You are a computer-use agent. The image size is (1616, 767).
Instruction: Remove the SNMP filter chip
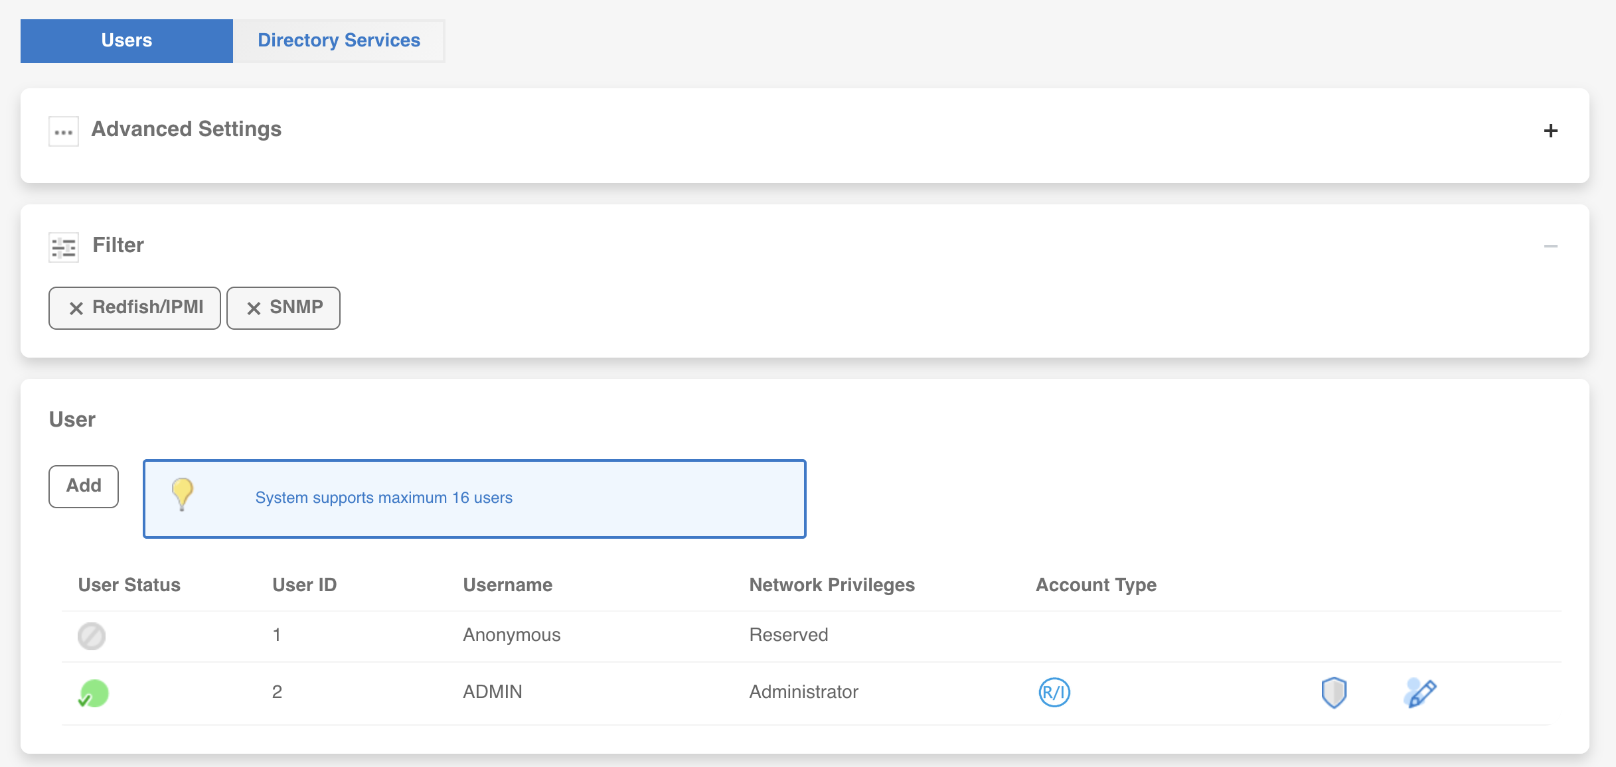(x=253, y=307)
